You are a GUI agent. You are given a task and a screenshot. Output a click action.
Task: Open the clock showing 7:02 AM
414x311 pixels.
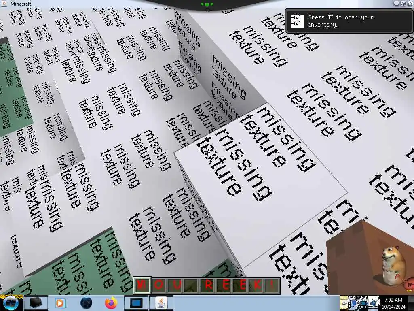pos(393,303)
